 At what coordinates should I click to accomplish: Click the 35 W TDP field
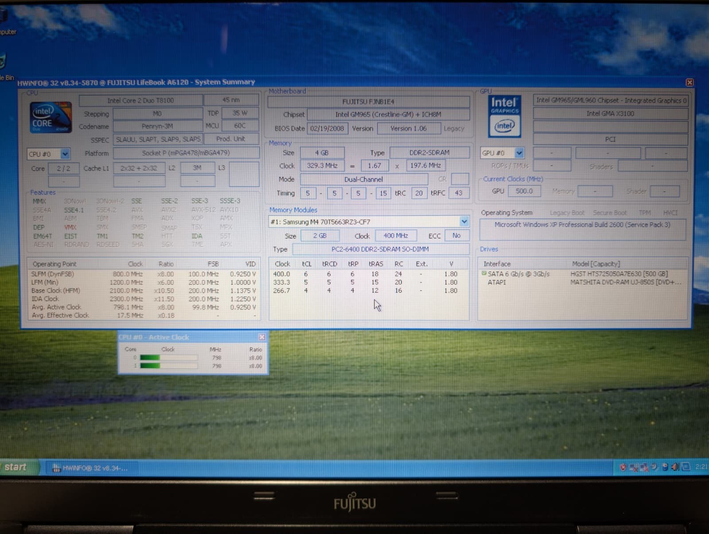(x=240, y=113)
